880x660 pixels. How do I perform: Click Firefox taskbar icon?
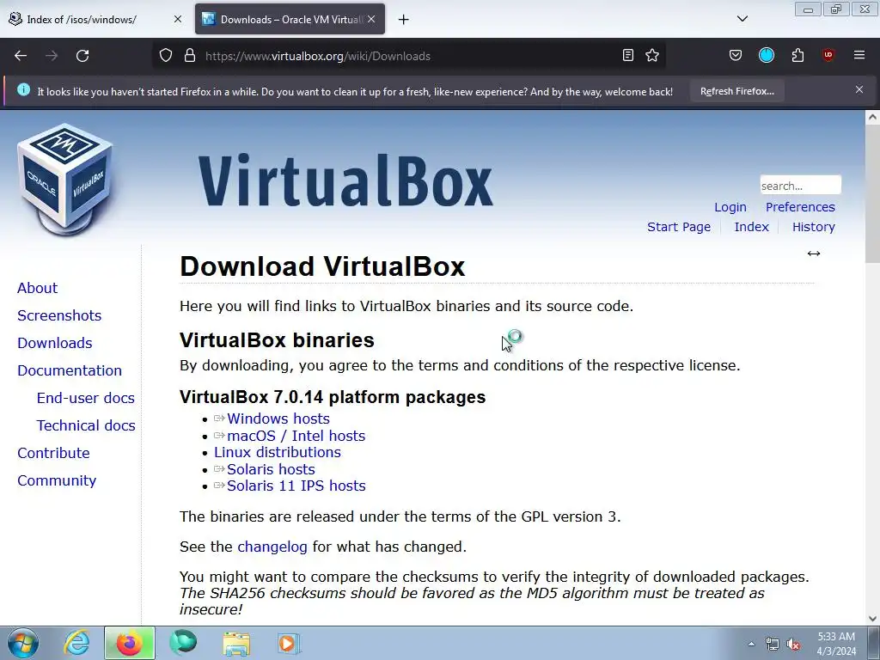(129, 643)
